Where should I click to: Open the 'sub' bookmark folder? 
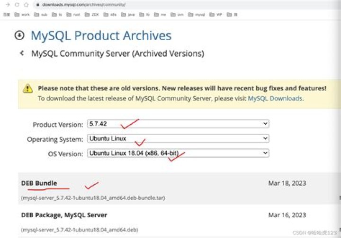[x=41, y=15]
